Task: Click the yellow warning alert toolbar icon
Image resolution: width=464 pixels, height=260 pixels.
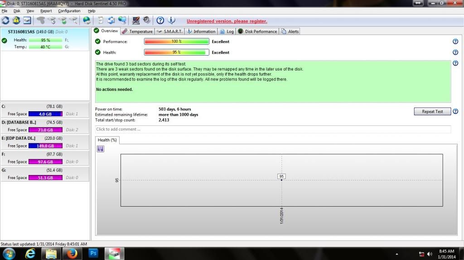Action: 16,20
